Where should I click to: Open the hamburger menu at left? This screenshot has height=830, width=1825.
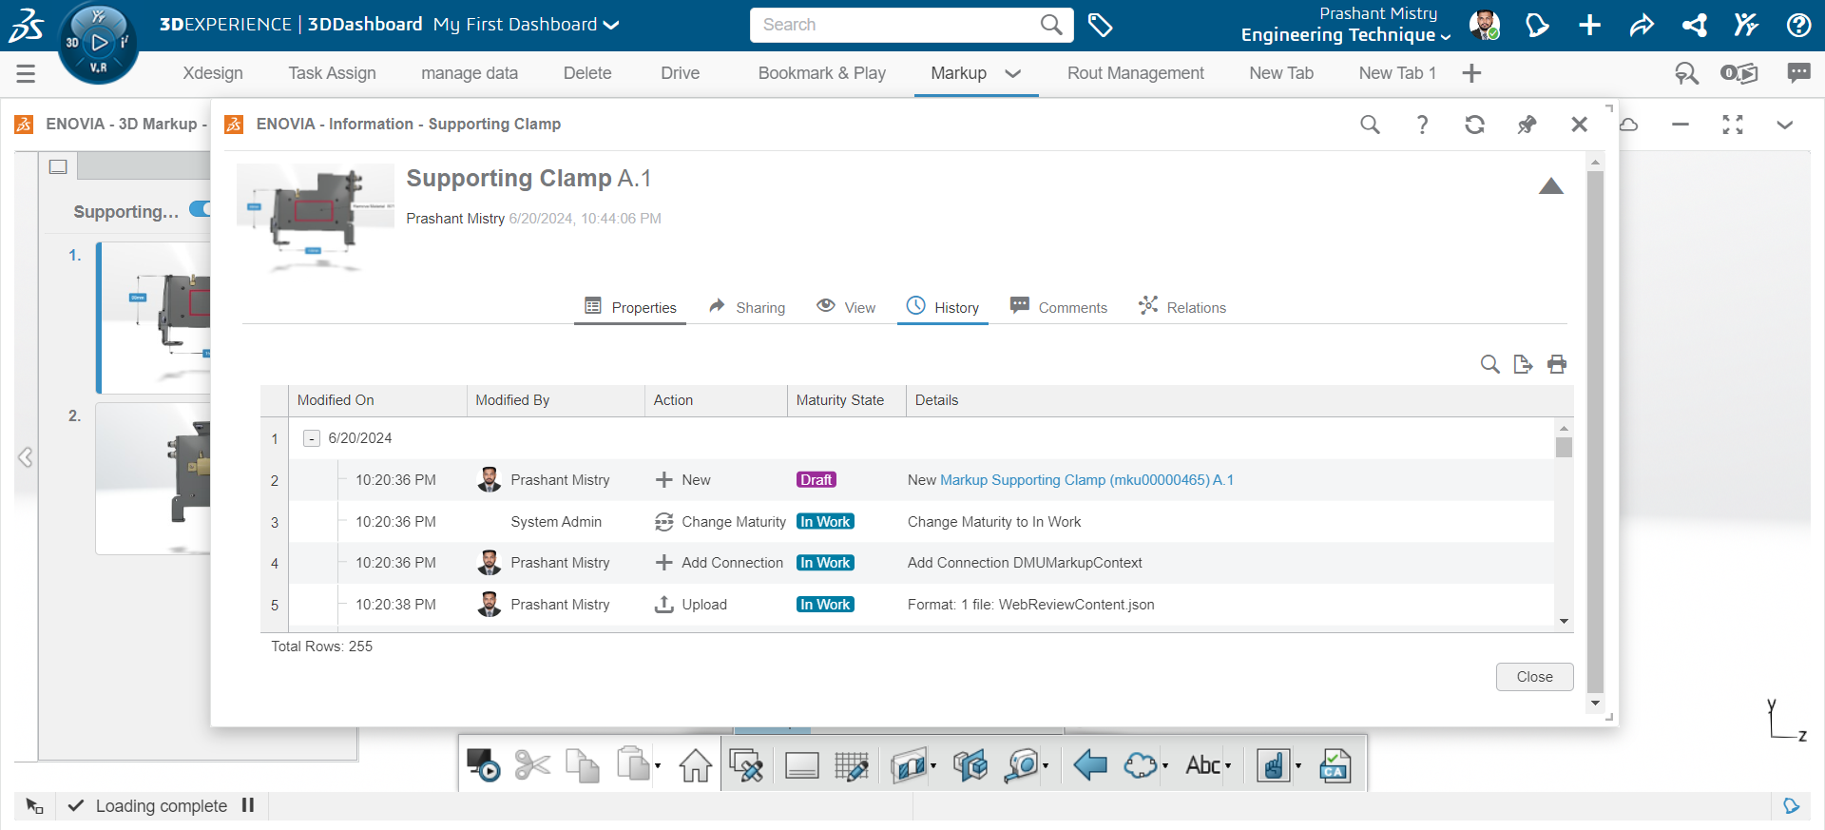(26, 73)
